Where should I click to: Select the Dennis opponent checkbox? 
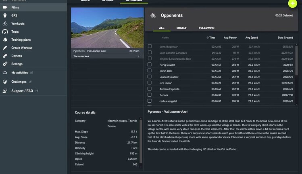click(x=150, y=95)
